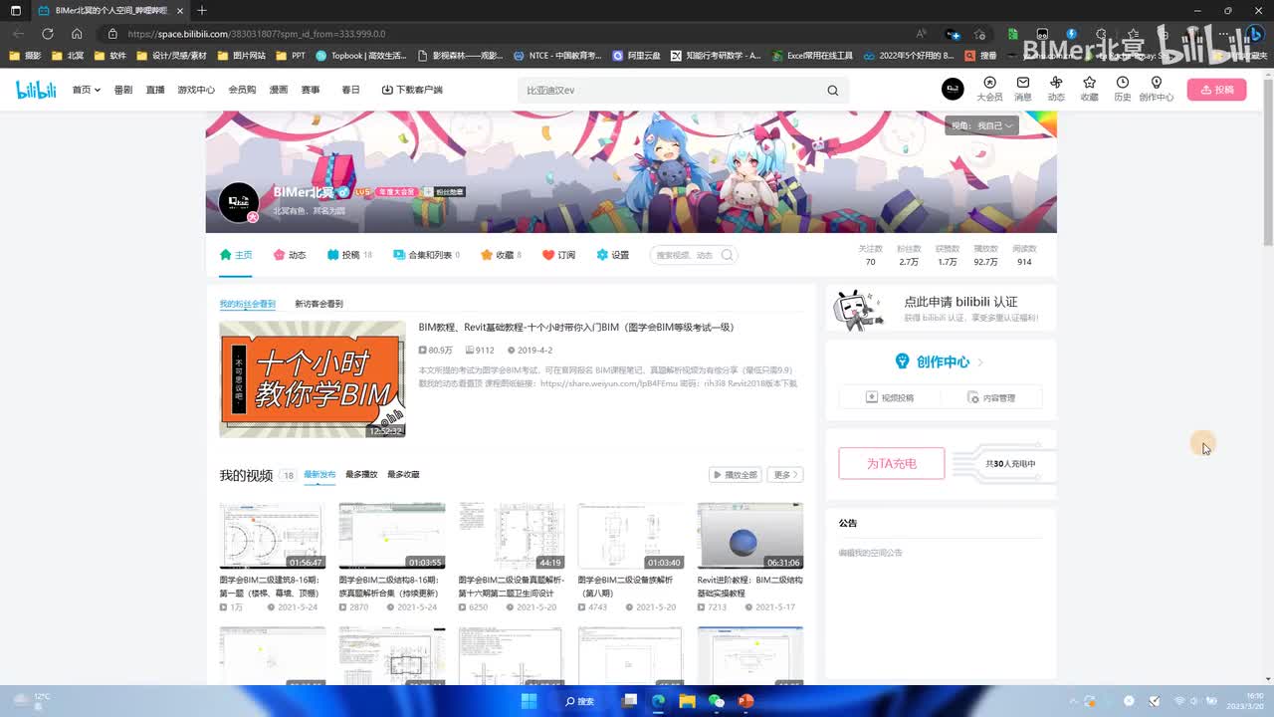The image size is (1274, 717).
Task: Click browser home button
Action: pos(77,33)
